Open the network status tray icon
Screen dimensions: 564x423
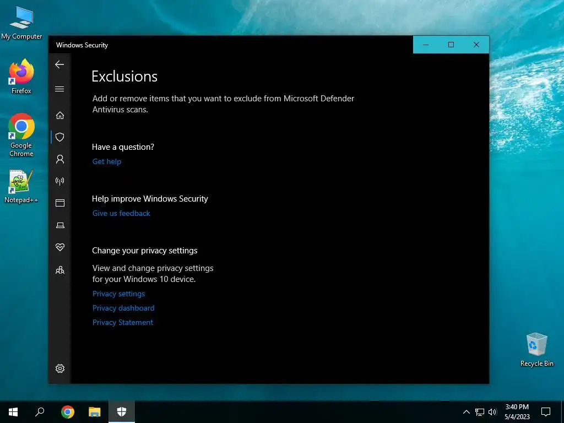tap(480, 412)
